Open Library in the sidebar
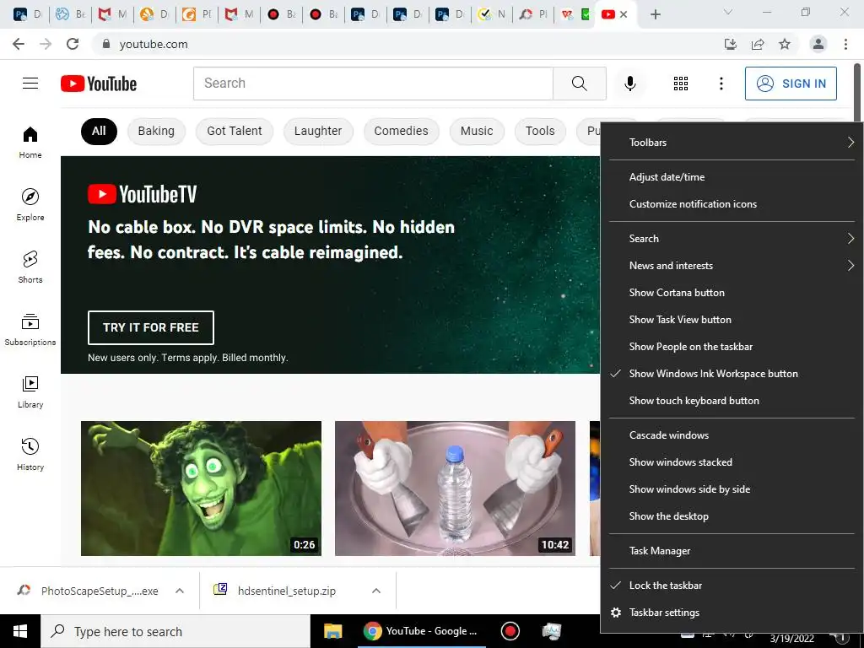This screenshot has height=648, width=864. (30, 391)
